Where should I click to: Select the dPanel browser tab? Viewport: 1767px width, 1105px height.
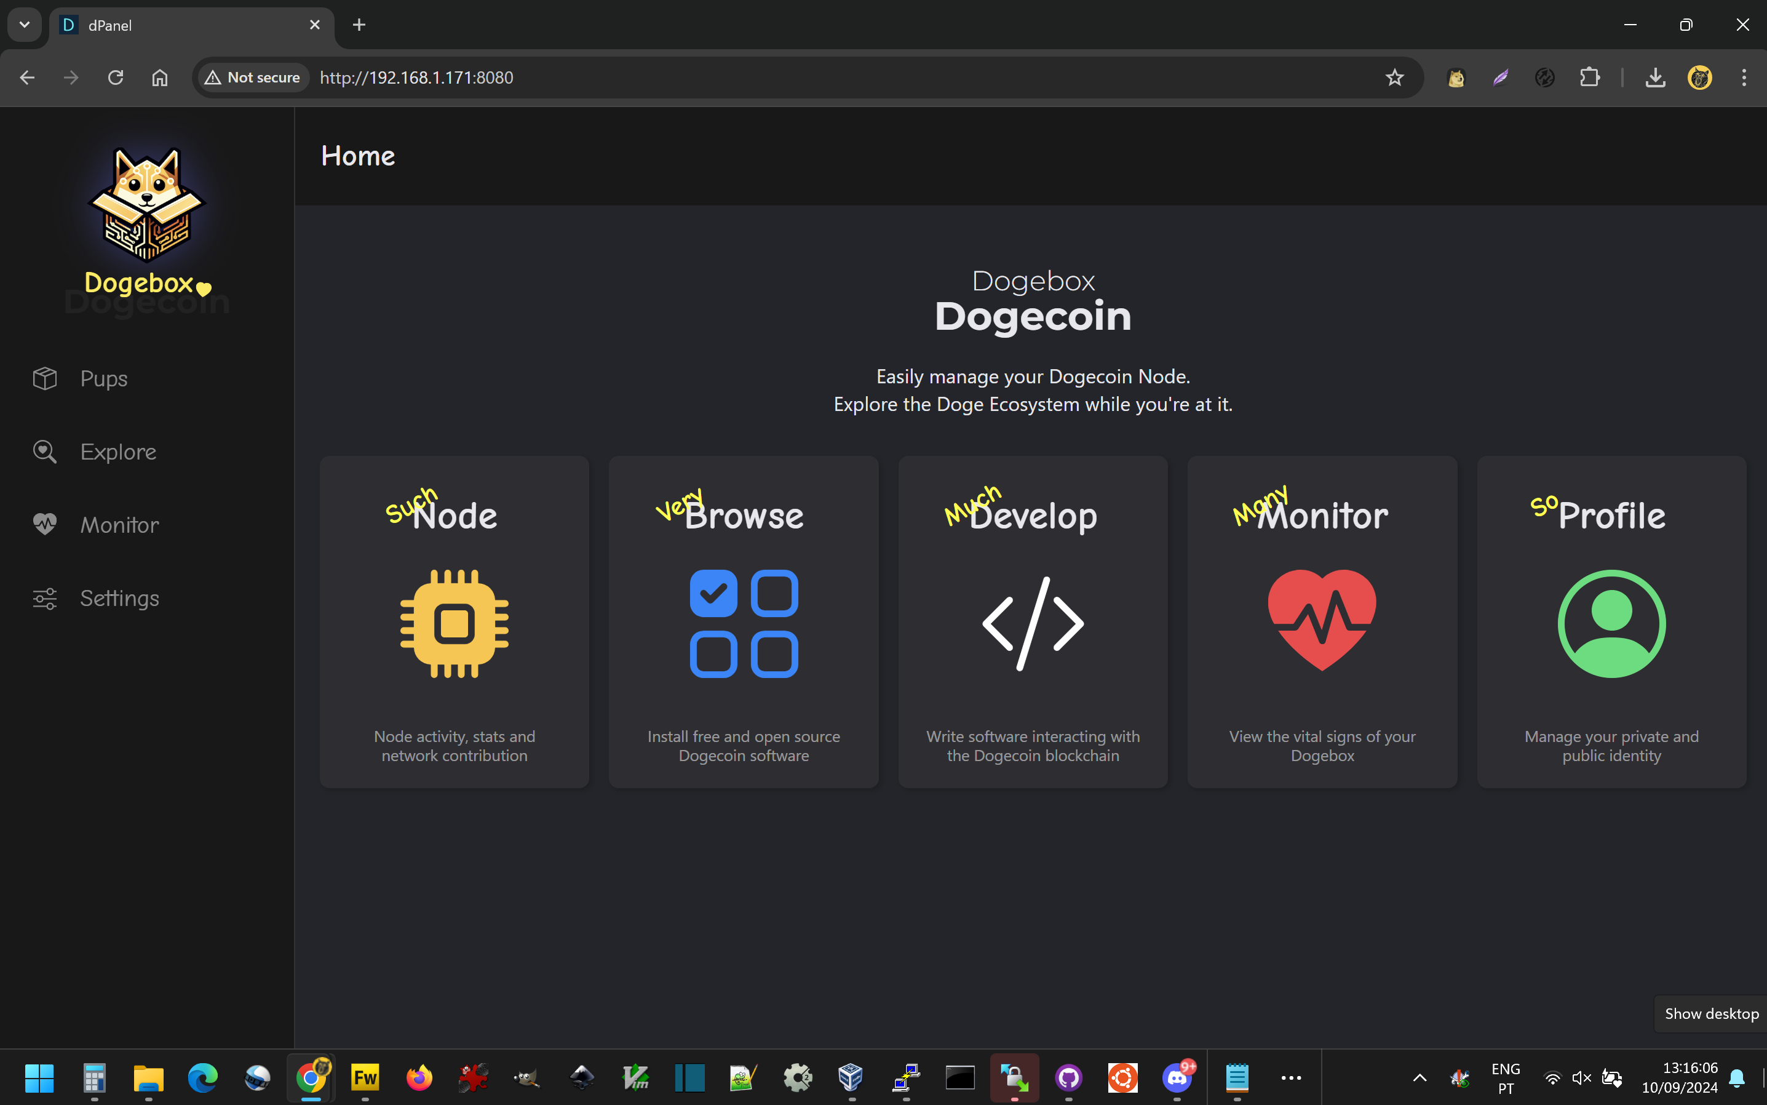pos(191,25)
